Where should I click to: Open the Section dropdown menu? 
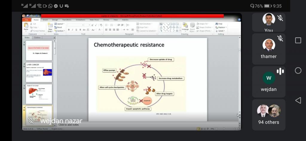60,31
